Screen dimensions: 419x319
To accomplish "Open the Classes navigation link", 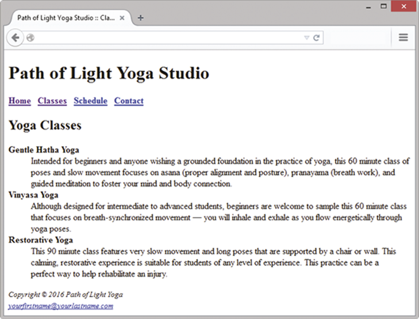I will point(52,101).
